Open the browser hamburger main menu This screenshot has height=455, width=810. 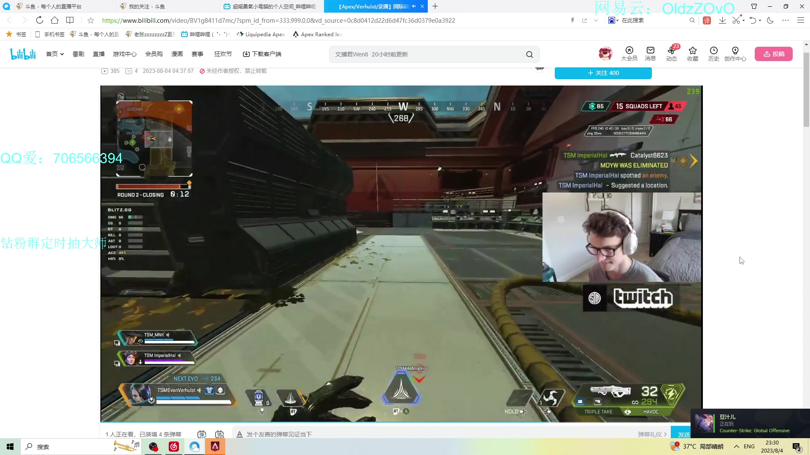(800, 20)
